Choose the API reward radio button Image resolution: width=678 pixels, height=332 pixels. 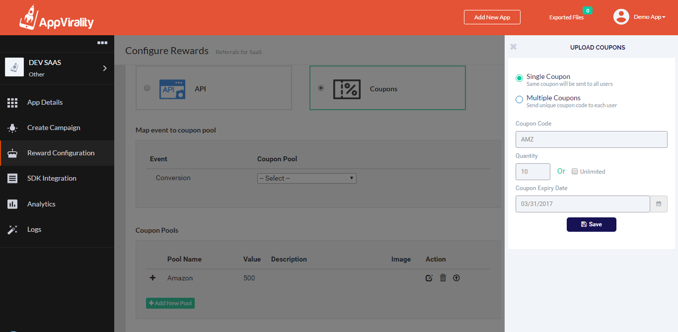147,88
